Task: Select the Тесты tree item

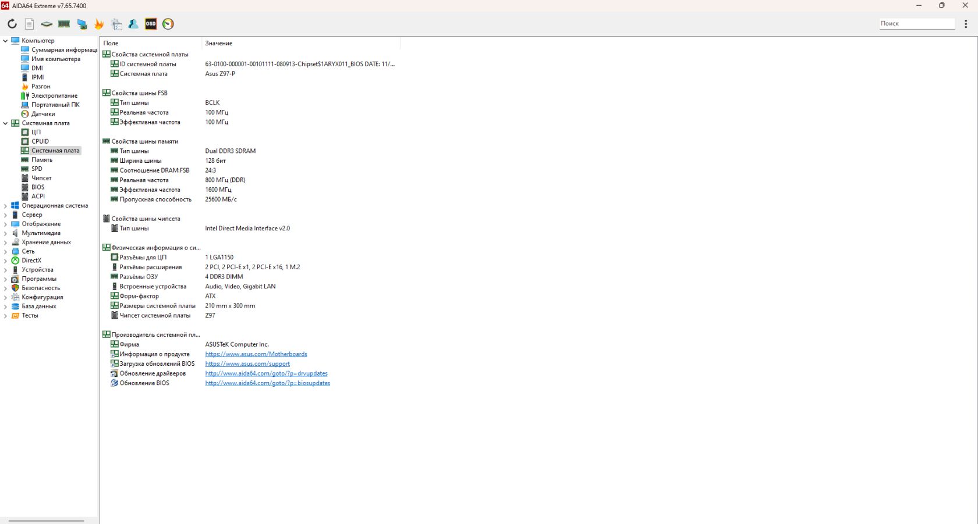Action: pyautogui.click(x=30, y=316)
